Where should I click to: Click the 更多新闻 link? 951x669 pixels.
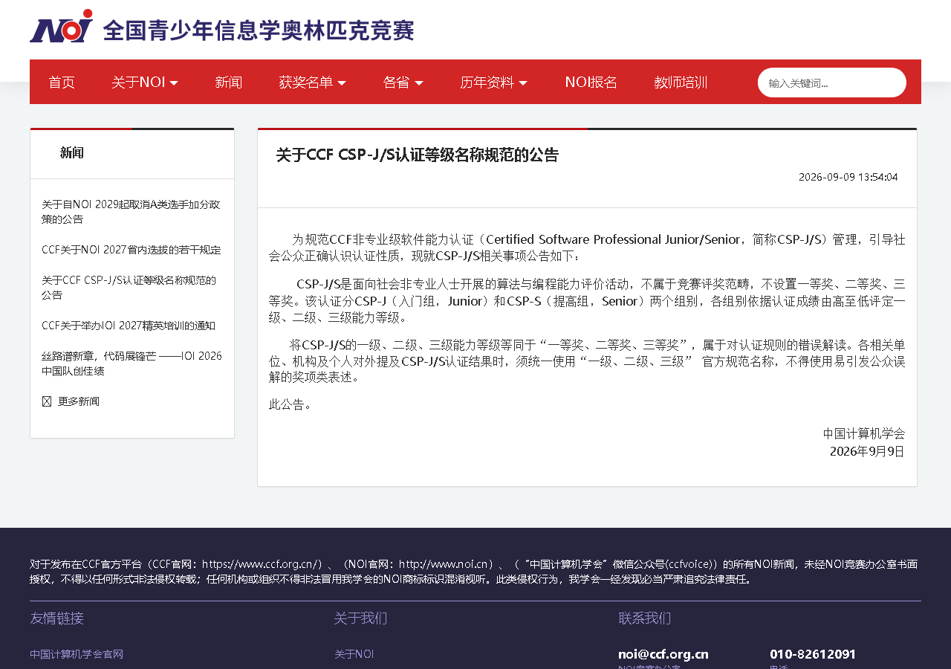[79, 401]
